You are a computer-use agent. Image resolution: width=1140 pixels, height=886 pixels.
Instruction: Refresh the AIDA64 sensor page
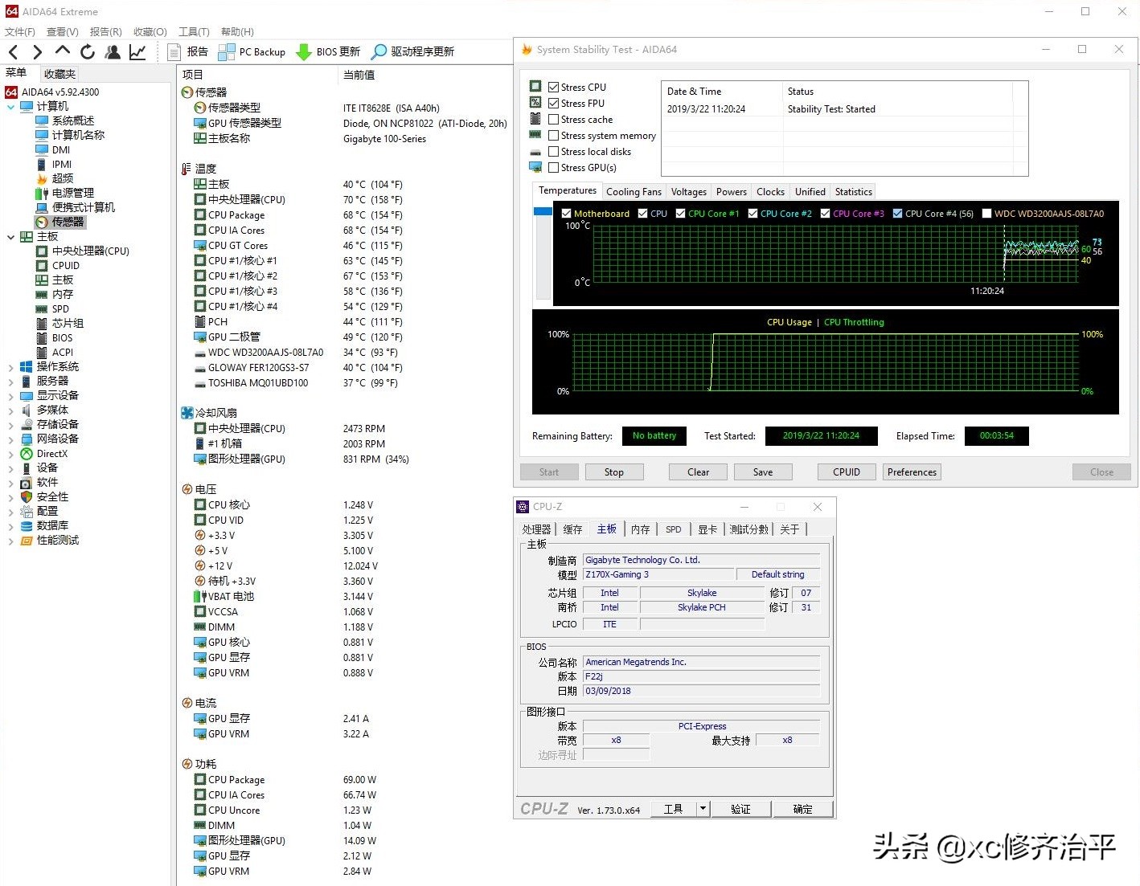(x=88, y=52)
